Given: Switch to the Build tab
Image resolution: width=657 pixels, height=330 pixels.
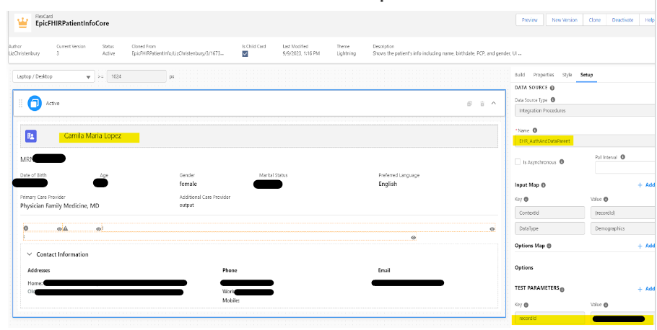Looking at the screenshot, I should (520, 75).
